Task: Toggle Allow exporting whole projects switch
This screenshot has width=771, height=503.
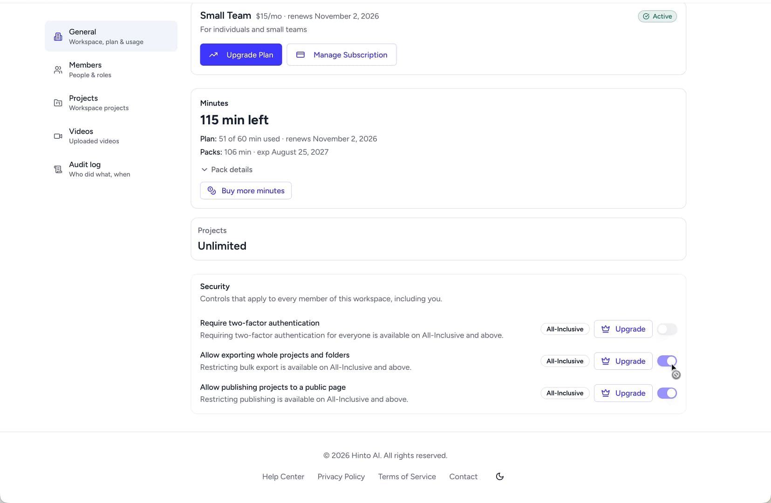Action: coord(667,361)
